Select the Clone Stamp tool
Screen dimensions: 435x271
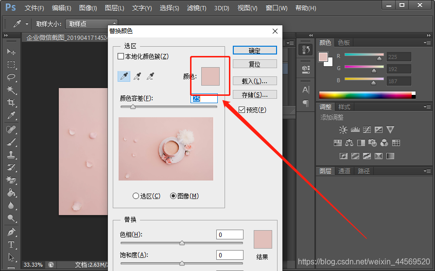click(11, 155)
